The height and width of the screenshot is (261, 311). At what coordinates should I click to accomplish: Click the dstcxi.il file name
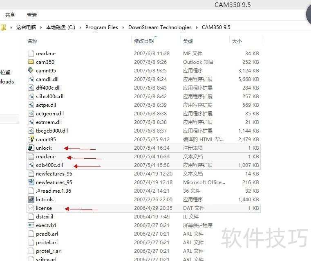click(x=45, y=216)
